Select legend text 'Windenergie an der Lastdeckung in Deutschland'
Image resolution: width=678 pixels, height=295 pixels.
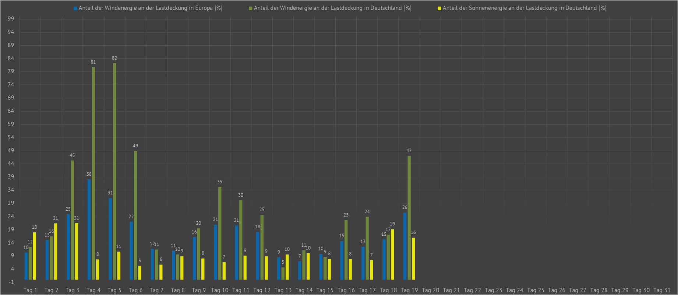[x=332, y=8]
